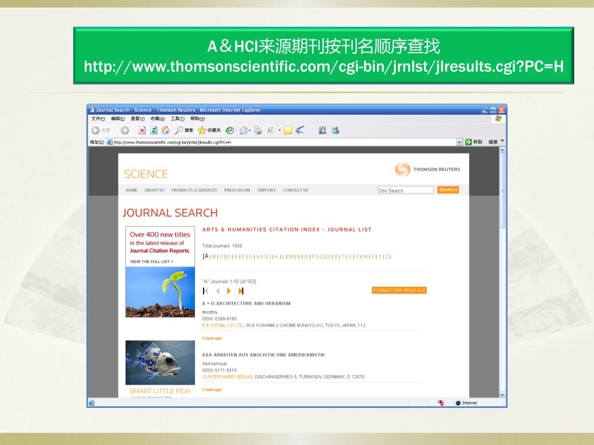The width and height of the screenshot is (594, 445).
Task: Click CONTACT US navigation item
Action: pyautogui.click(x=295, y=190)
